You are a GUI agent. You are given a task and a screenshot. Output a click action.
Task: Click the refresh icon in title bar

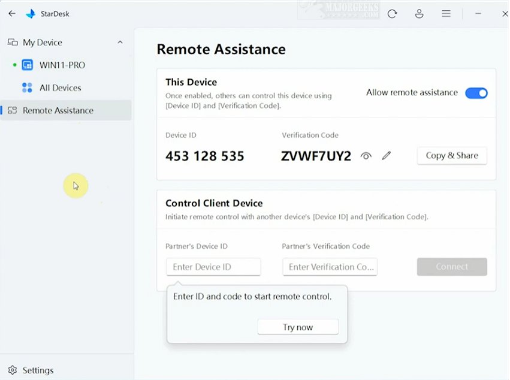pyautogui.click(x=392, y=13)
